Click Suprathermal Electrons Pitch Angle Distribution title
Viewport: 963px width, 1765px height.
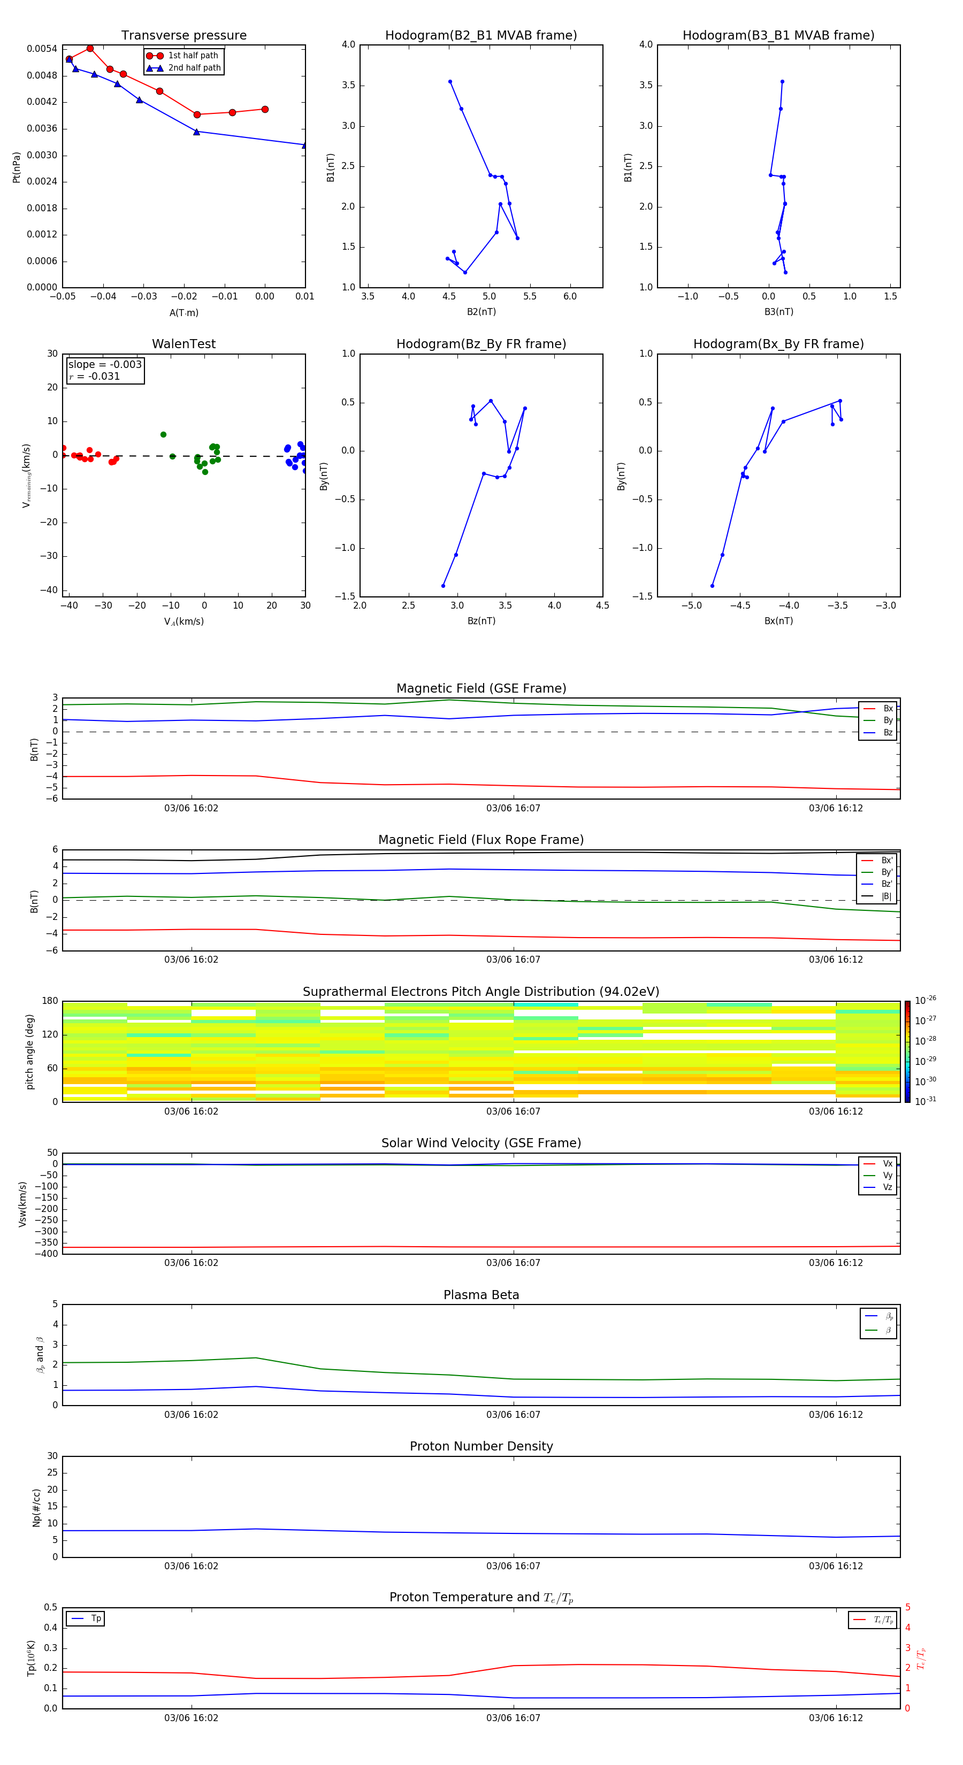coord(481,992)
